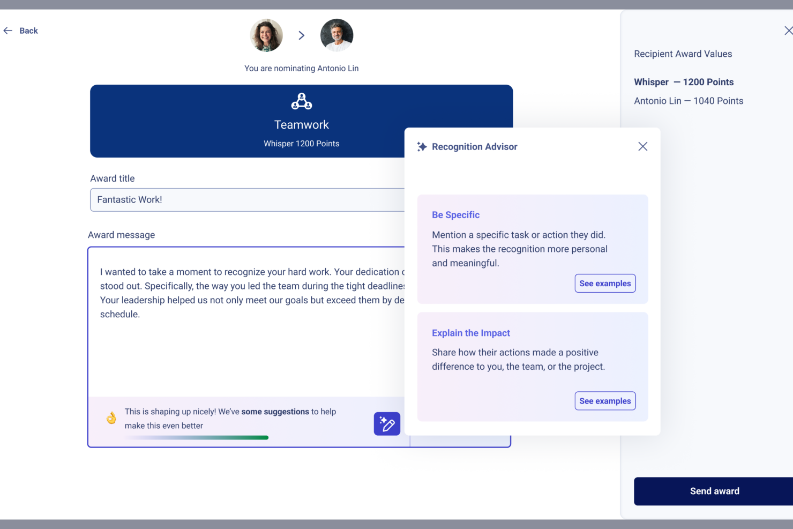Close the Recipient Award Values panel

coord(788,31)
